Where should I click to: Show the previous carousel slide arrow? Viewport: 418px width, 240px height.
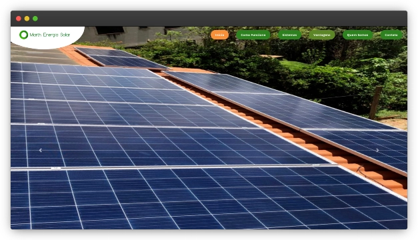coord(41,151)
